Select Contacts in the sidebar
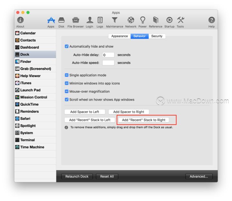The height and width of the screenshot is (201, 232). coord(35,40)
